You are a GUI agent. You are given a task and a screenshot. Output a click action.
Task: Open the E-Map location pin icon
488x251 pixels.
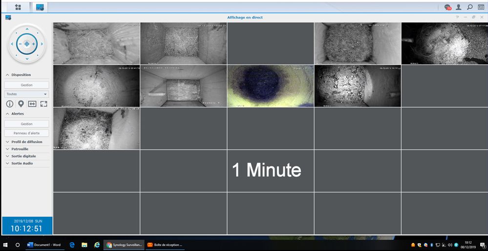click(x=21, y=104)
